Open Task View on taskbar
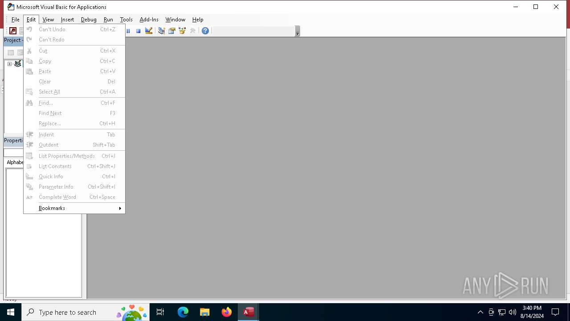Screen dimensions: 570x321 [x=160, y=312]
